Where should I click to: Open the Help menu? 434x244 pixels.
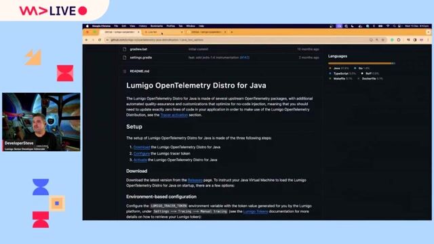click(x=201, y=26)
